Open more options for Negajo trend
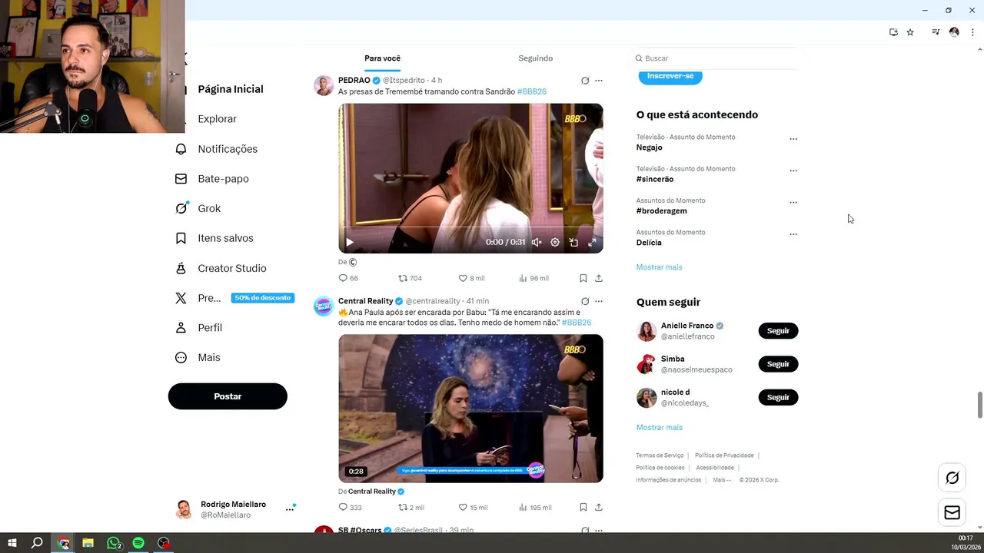984x553 pixels. [793, 139]
